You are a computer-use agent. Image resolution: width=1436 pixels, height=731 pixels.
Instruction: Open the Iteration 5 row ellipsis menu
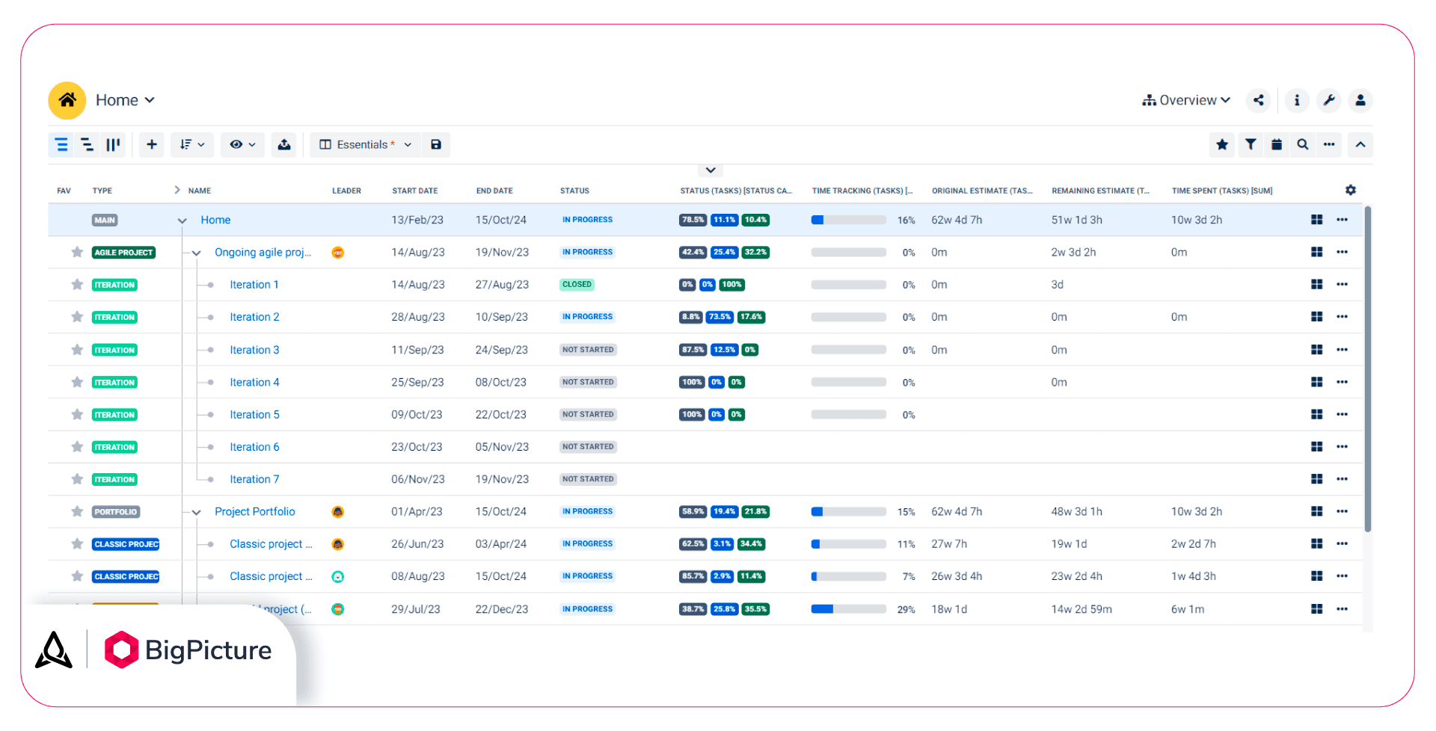click(x=1342, y=414)
